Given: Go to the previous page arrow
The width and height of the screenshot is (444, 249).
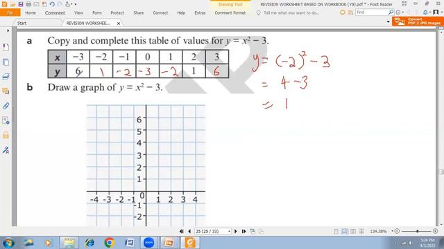Looking at the screenshot, I should click(189, 231).
